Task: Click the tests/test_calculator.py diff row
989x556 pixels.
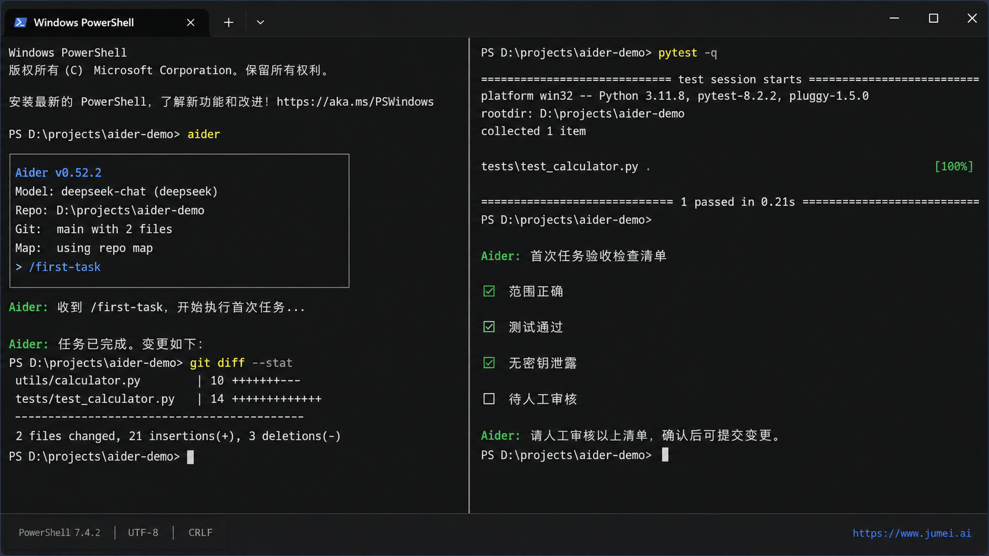Action: [169, 399]
